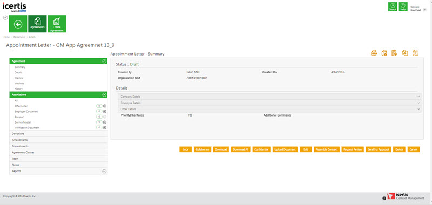432x205 pixels.
Task: Click the Search icon at top right
Action: tap(393, 6)
